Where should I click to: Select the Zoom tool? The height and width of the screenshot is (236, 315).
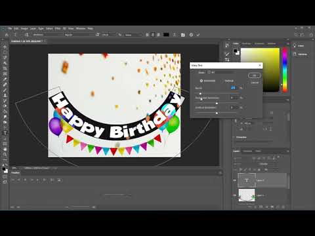[5, 154]
